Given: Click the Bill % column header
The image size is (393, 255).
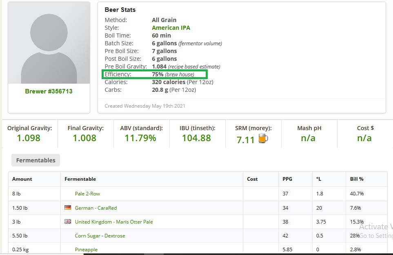Looking at the screenshot, I should tap(357, 179).
